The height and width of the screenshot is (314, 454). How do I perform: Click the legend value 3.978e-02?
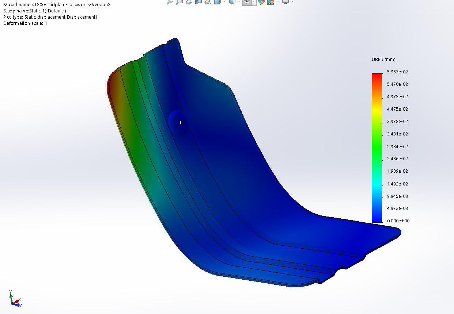click(x=397, y=122)
